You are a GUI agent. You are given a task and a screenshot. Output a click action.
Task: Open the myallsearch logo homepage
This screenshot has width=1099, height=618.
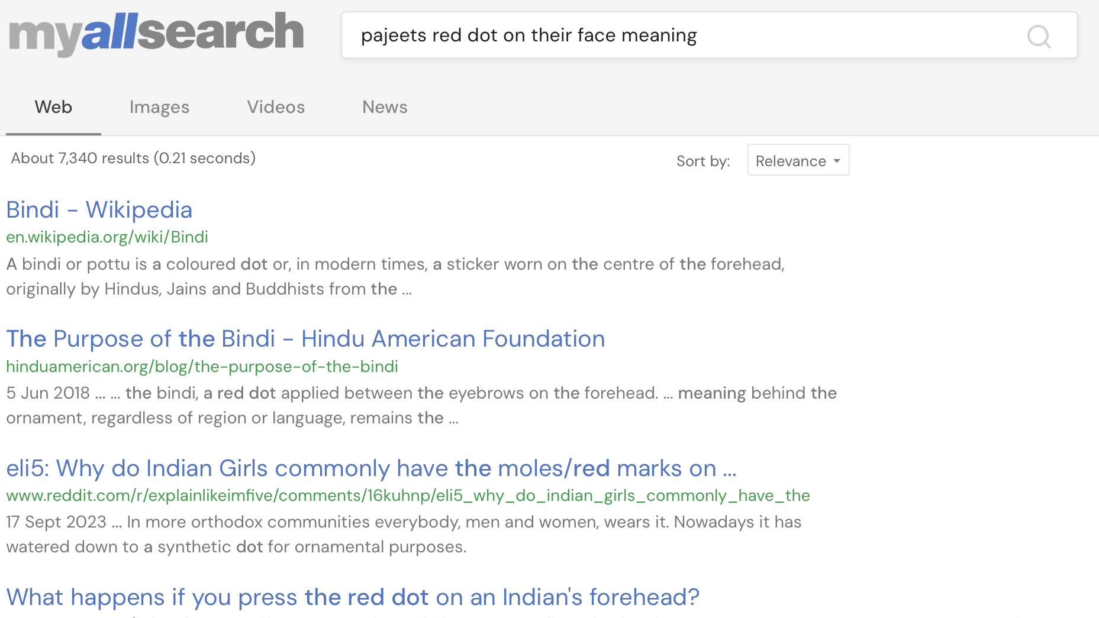[156, 34]
